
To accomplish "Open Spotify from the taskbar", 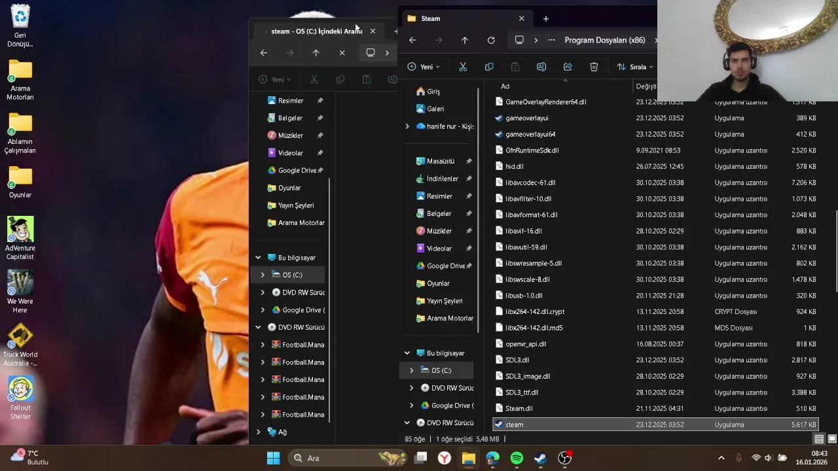I will click(x=517, y=458).
